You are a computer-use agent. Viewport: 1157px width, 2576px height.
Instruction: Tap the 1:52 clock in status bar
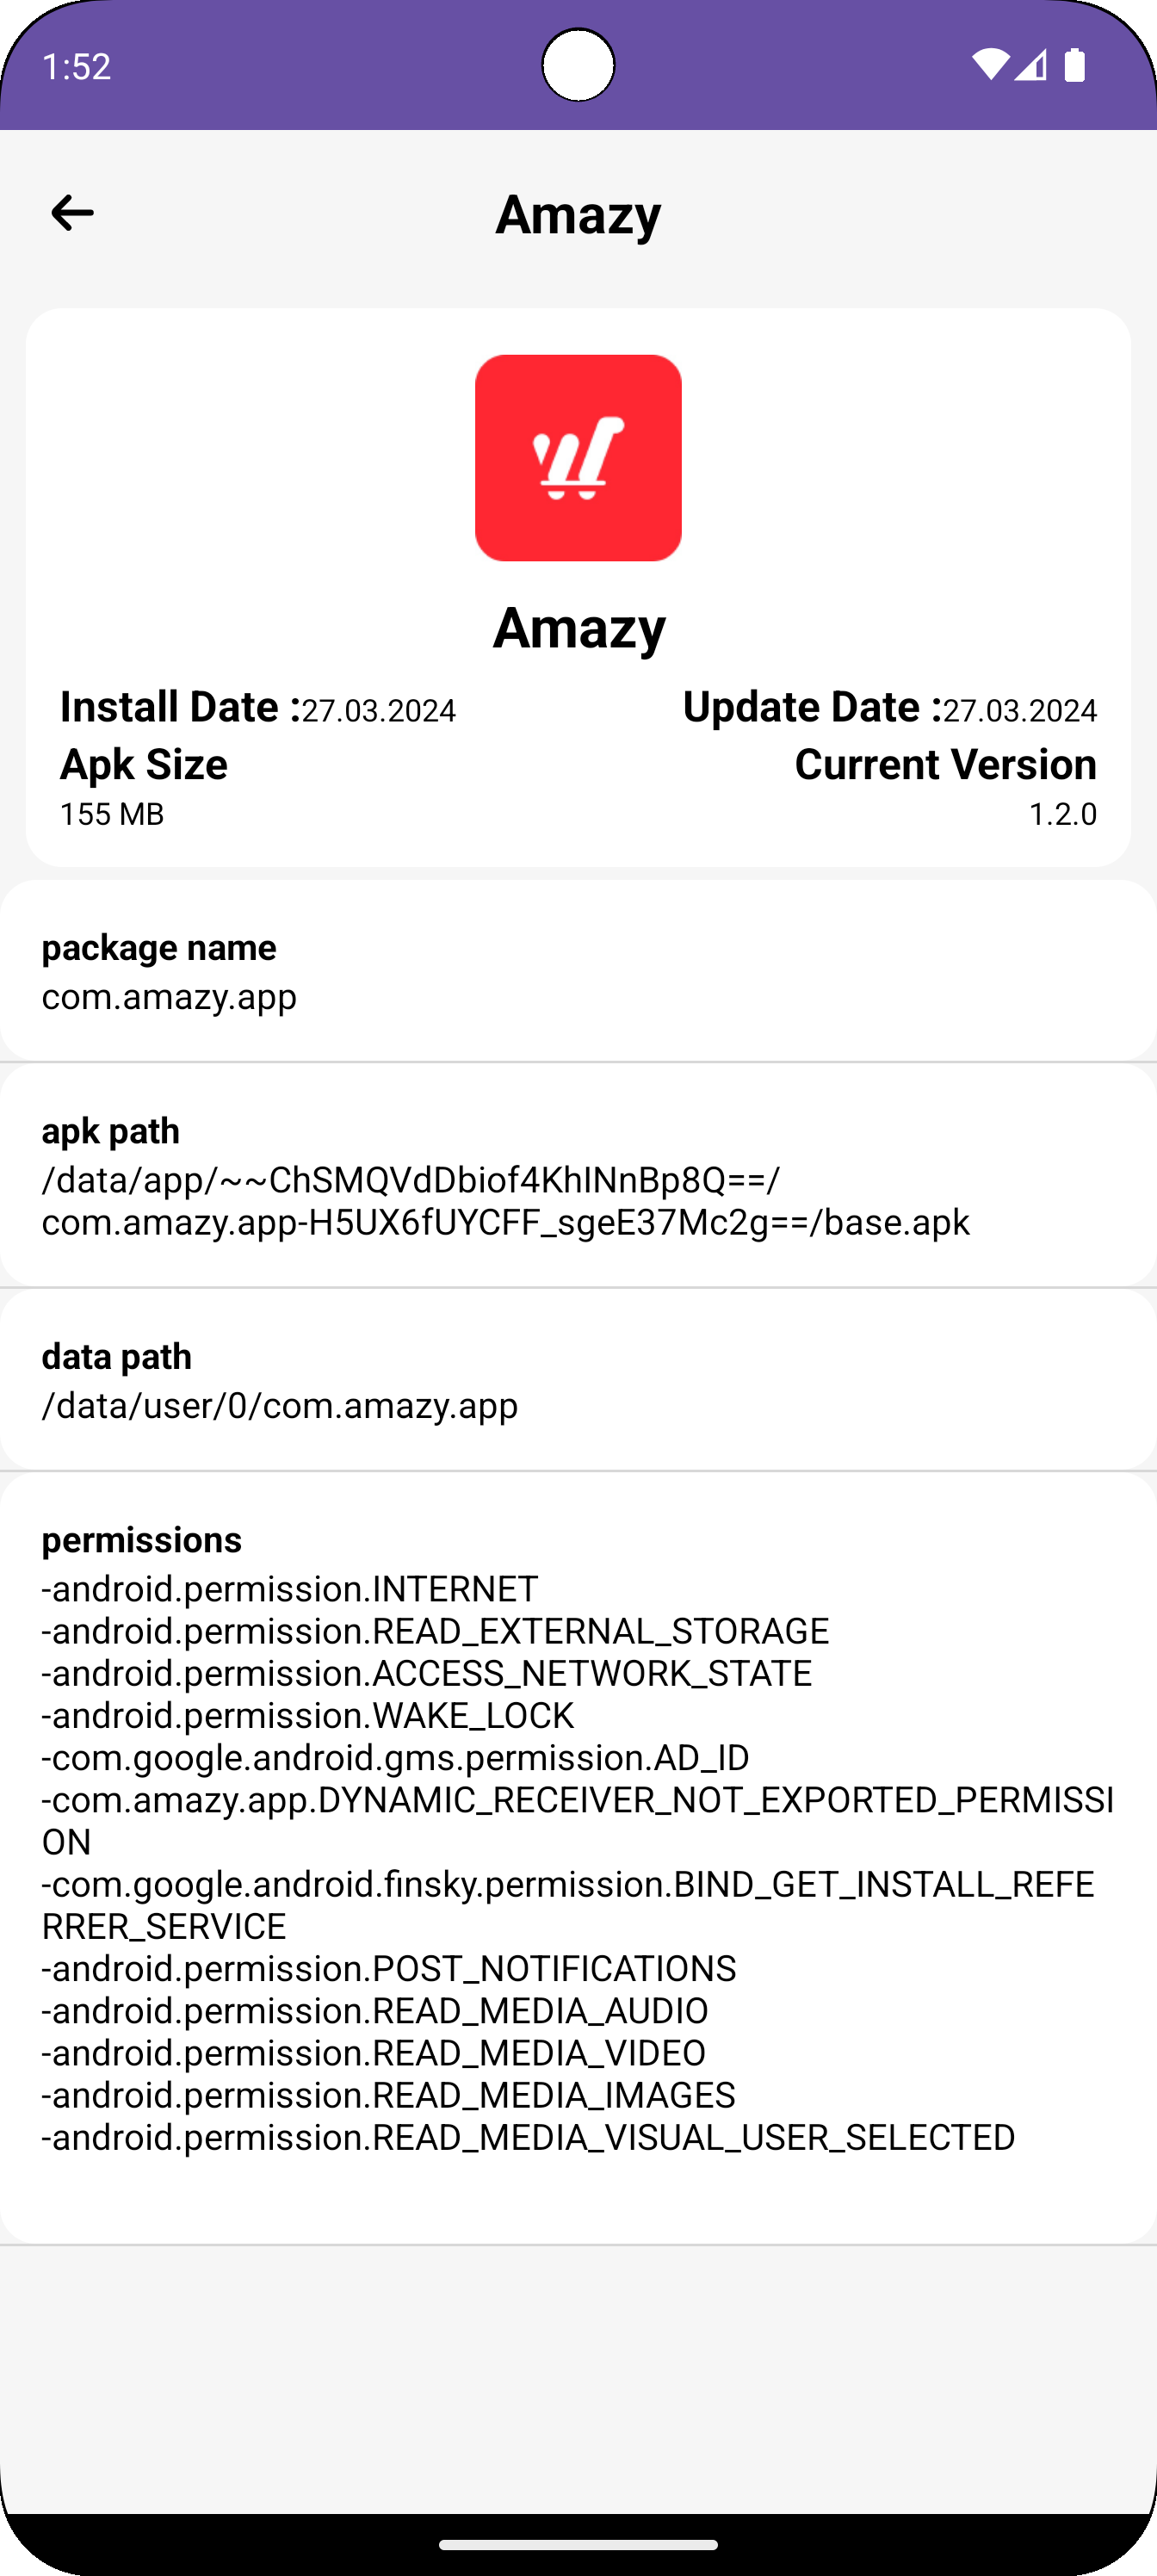(x=76, y=66)
